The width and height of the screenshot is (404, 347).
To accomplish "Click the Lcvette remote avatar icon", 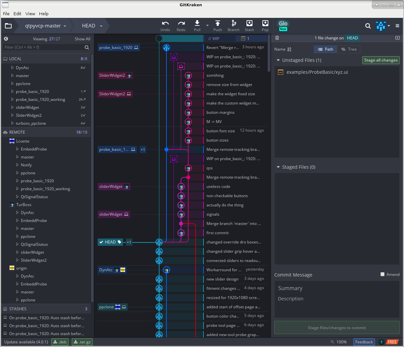I will 12,141.
